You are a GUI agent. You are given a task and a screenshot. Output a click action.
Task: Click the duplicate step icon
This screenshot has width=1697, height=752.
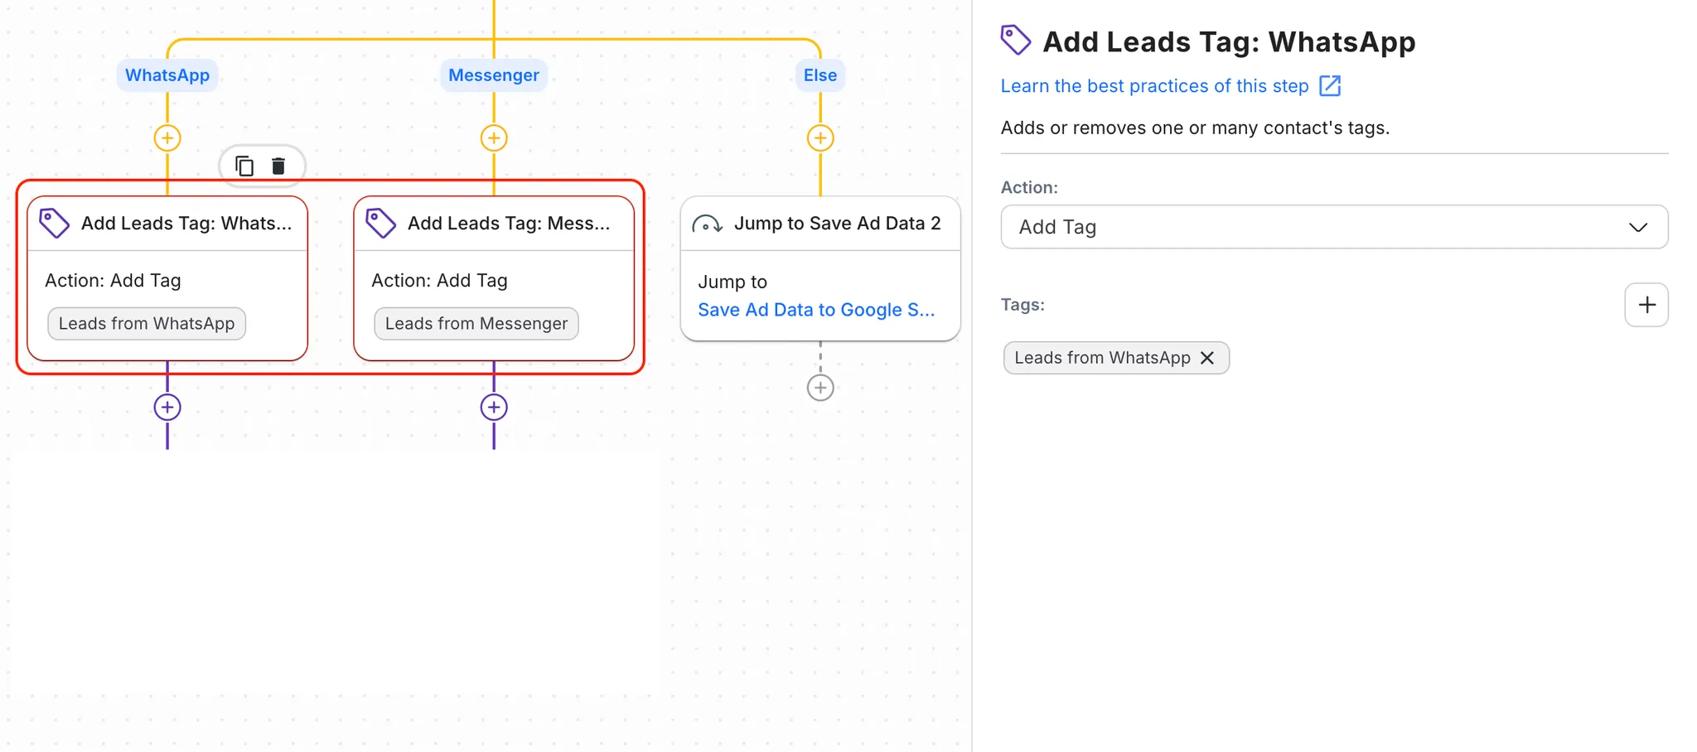[x=244, y=166]
